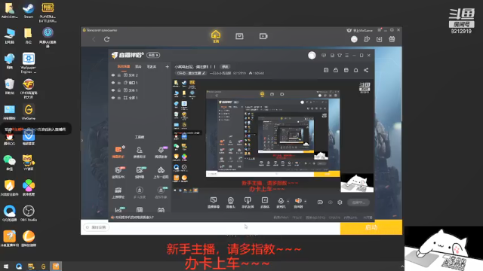Open the PK tool icon in tools grid
This screenshot has width=483, height=271.
[118, 172]
